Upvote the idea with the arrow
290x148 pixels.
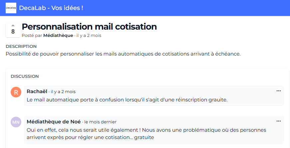click(x=13, y=25)
